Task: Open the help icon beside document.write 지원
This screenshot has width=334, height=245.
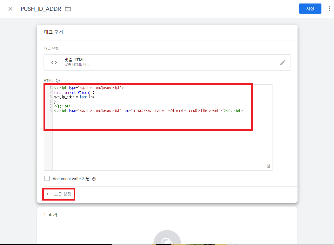Action: (x=94, y=179)
